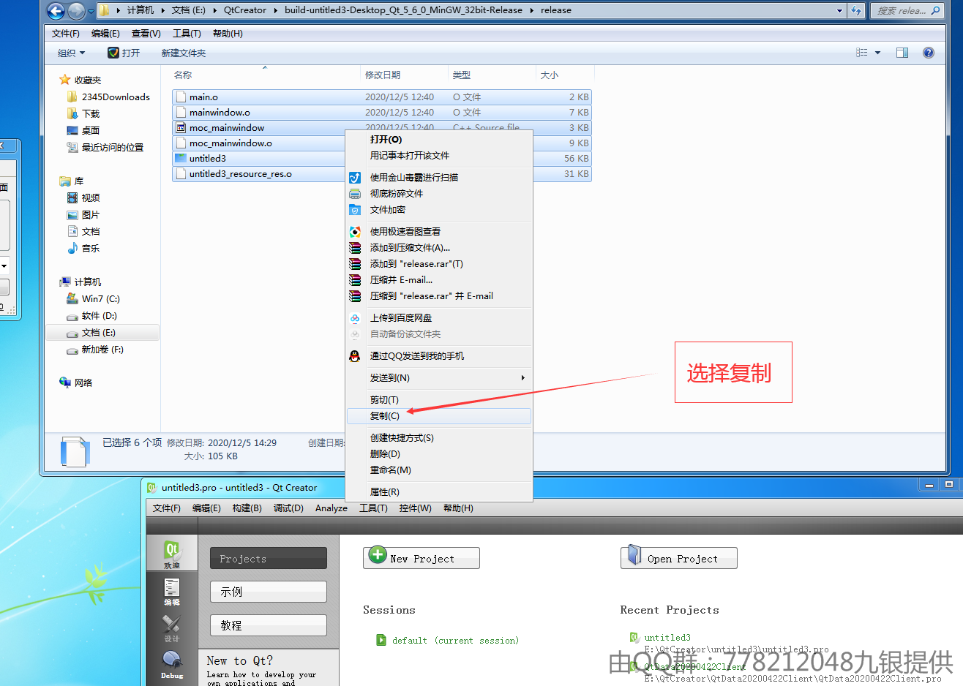
Task: Select moc_mainwindow.o file
Action: (230, 143)
